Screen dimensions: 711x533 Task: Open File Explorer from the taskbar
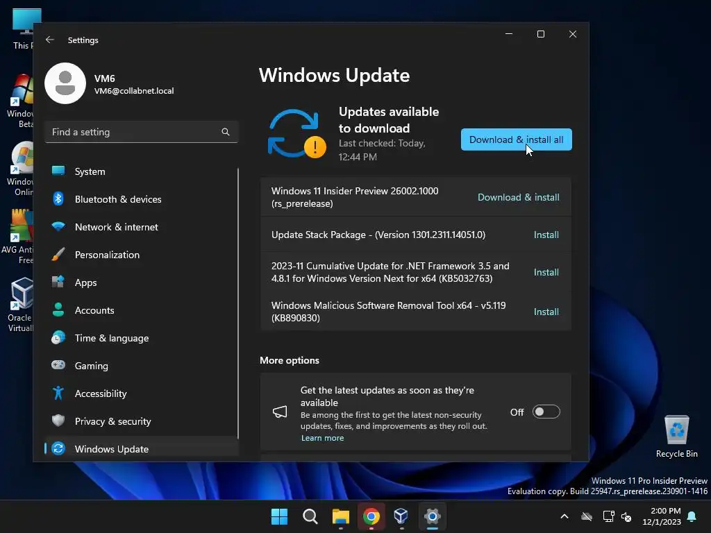coord(340,516)
